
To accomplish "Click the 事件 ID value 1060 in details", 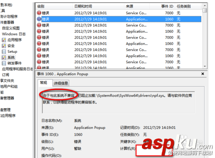I will click(x=78, y=134).
